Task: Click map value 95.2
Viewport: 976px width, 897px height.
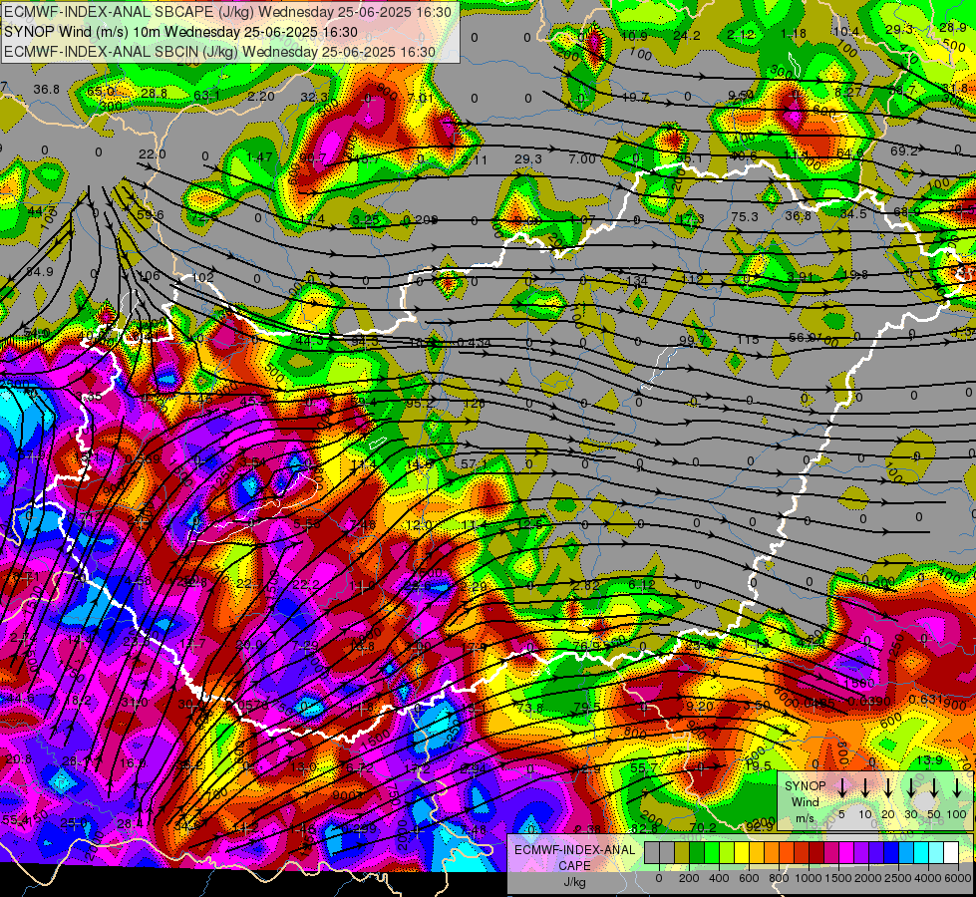Action: (x=420, y=404)
